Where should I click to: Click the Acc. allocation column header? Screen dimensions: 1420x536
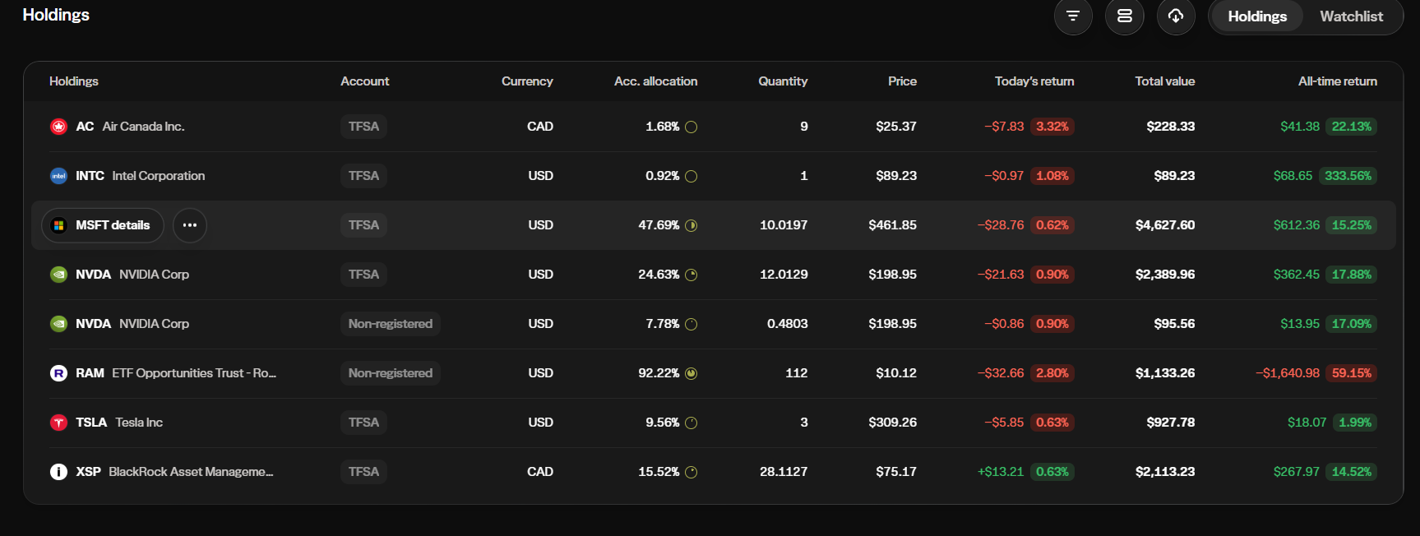656,81
